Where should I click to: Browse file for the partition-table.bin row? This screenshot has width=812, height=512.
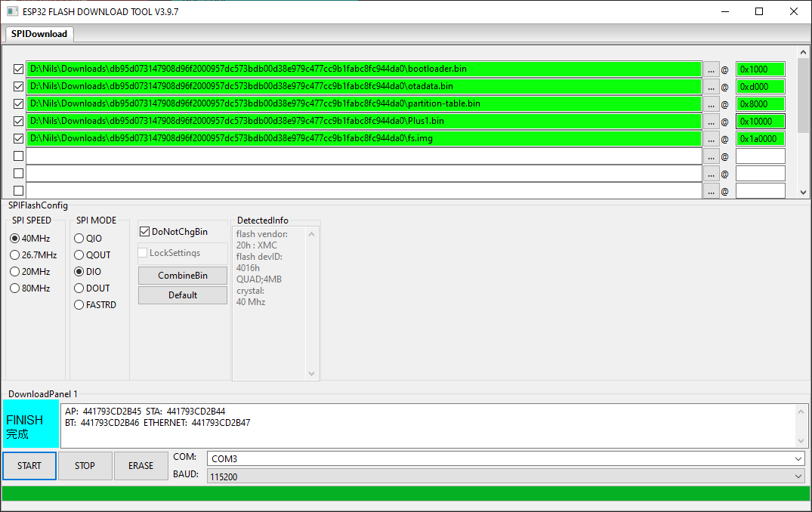click(x=711, y=104)
